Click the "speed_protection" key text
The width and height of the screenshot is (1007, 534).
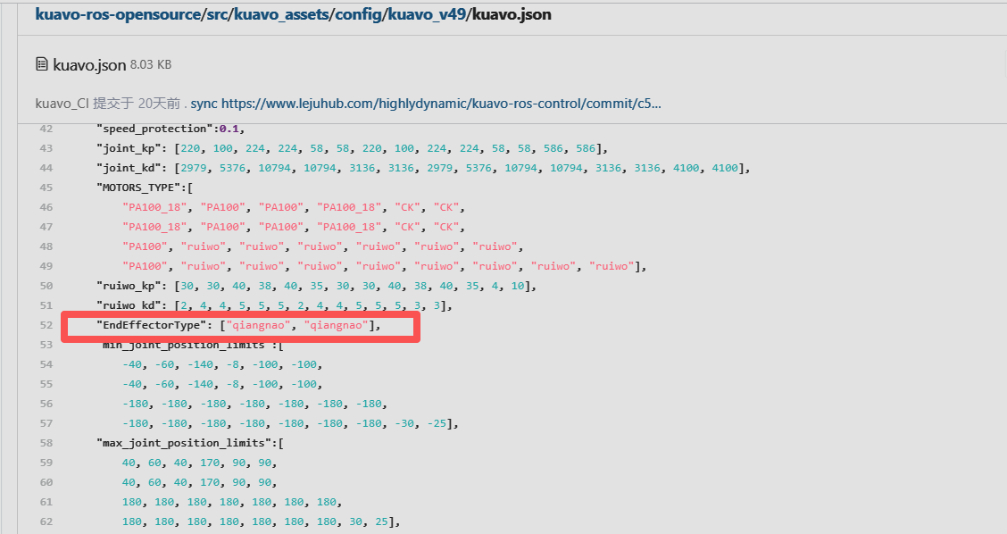(x=154, y=129)
